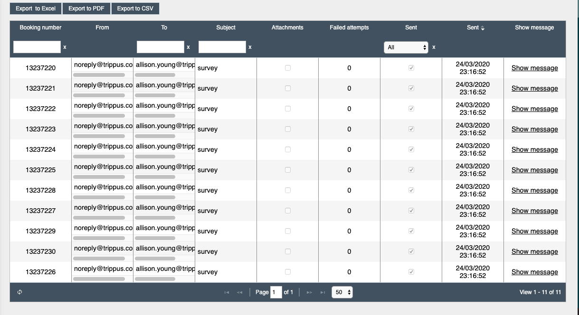Go to previous page pager icon

(239, 292)
